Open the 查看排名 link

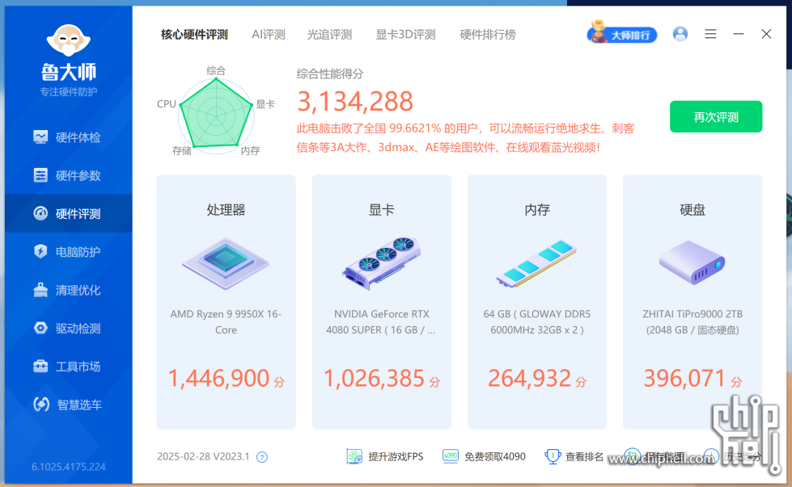tap(584, 457)
